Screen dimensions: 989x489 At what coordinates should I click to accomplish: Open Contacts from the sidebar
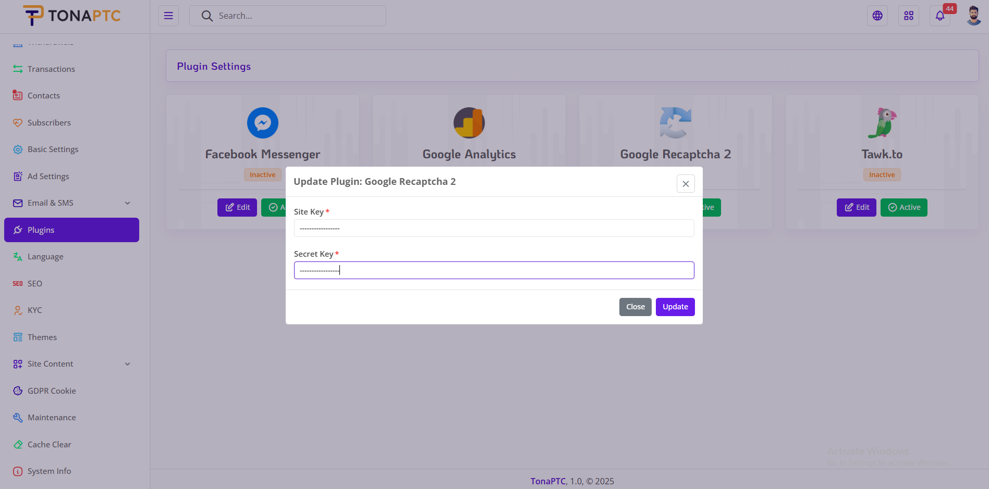coord(71,95)
